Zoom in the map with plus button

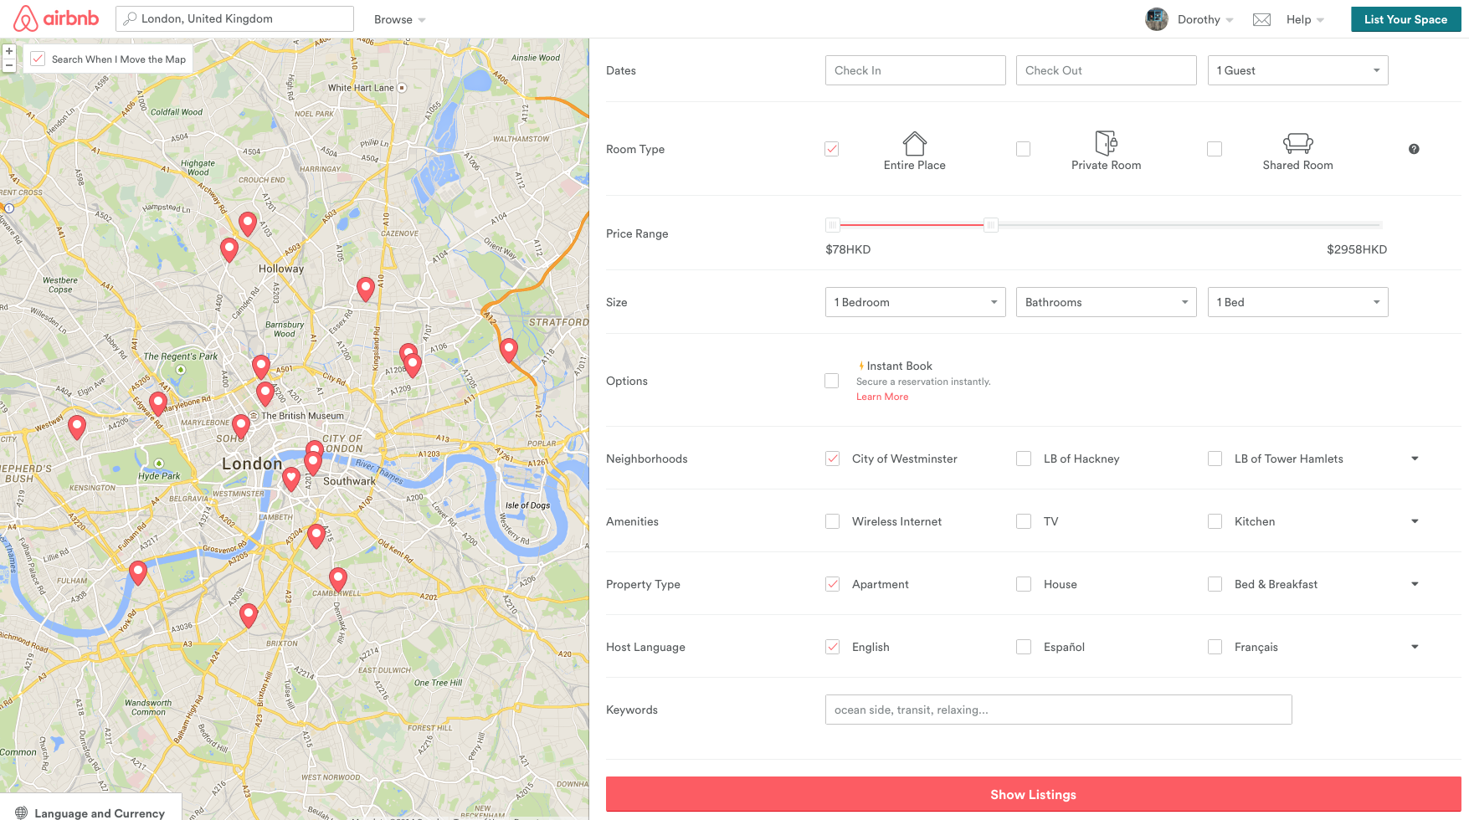[x=9, y=51]
